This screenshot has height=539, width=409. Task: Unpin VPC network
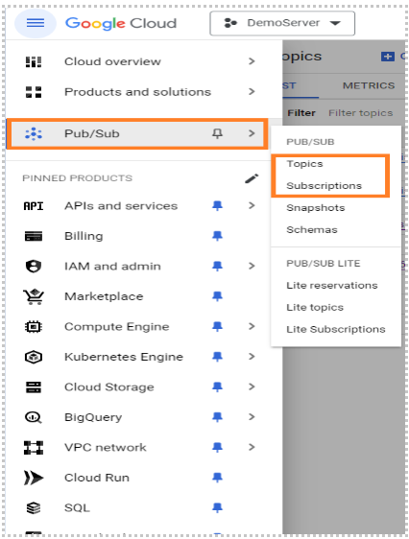point(217,447)
